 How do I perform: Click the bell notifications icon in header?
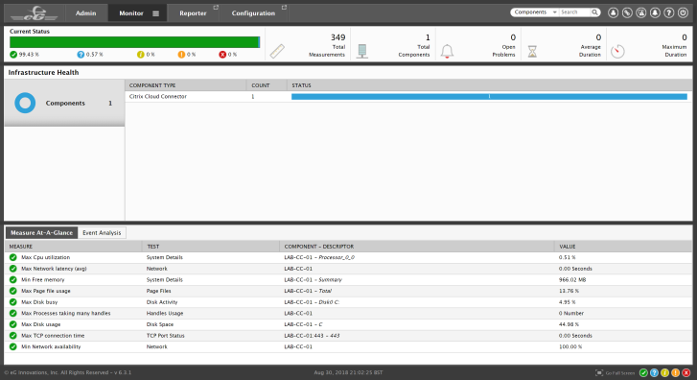tap(655, 12)
